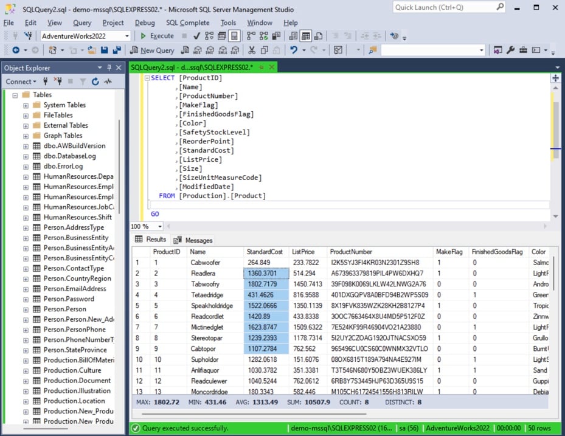
Task: Close the Object Explorer panel
Action: 119,67
